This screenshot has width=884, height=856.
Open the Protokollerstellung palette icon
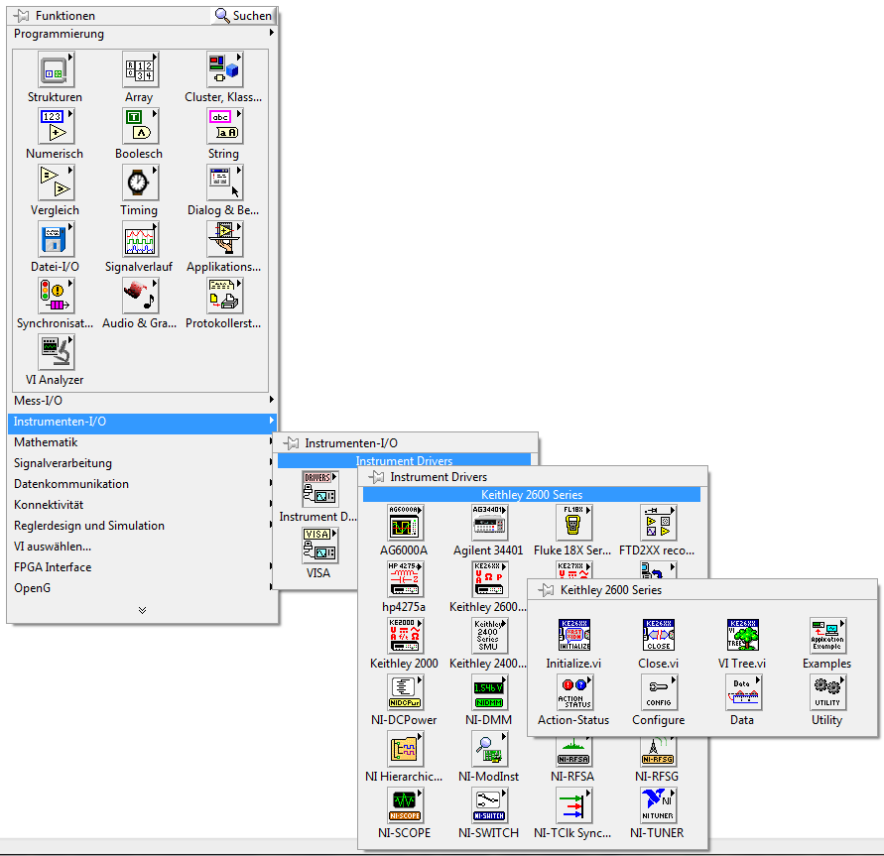pyautogui.click(x=224, y=296)
